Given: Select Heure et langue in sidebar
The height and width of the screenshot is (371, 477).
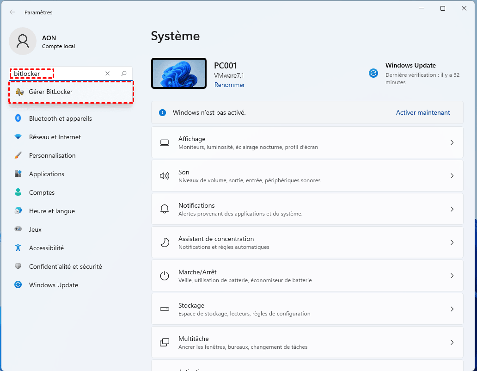Looking at the screenshot, I should point(52,211).
